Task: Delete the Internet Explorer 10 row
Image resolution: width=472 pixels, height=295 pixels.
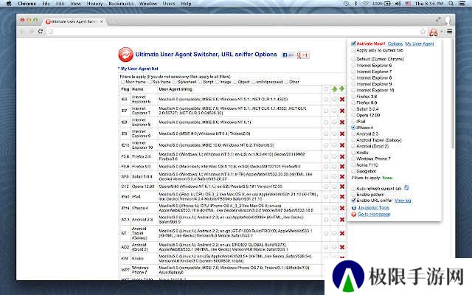Action: [x=342, y=145]
